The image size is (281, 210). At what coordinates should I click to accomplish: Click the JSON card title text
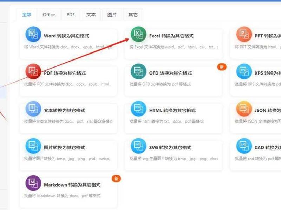coord(268,110)
